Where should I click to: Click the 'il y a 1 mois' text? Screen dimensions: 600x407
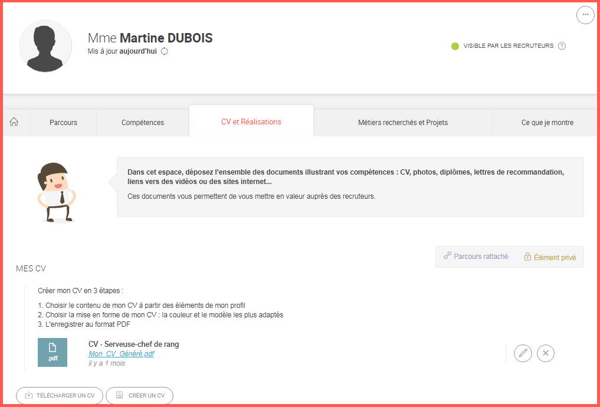107,363
